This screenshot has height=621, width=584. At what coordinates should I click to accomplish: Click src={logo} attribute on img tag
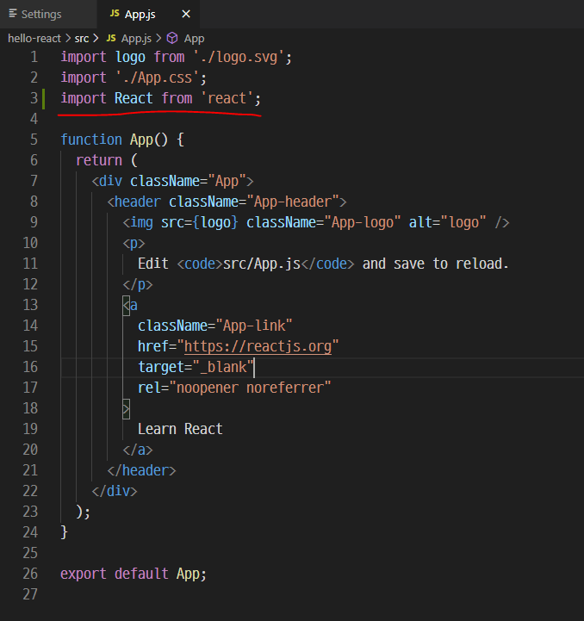pos(200,222)
